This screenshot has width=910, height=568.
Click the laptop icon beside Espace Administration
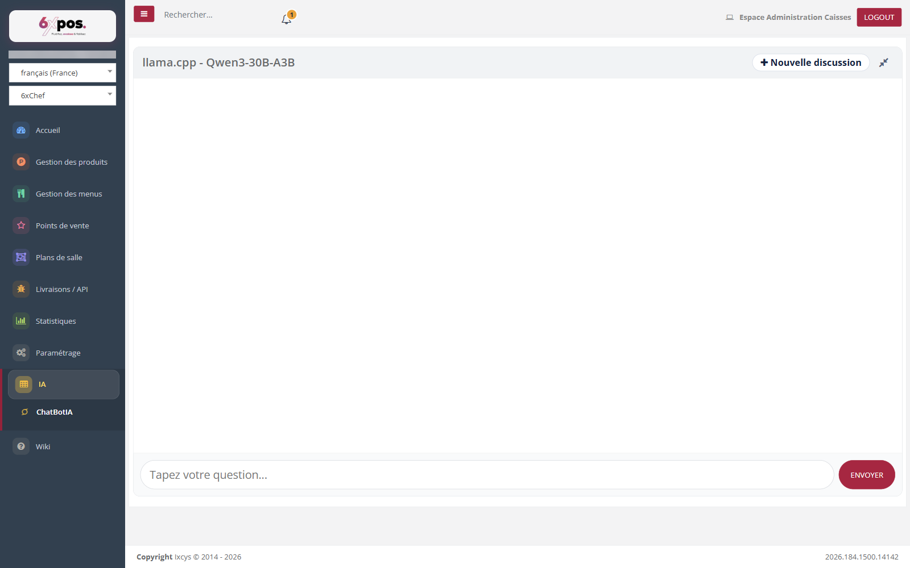pos(730,18)
